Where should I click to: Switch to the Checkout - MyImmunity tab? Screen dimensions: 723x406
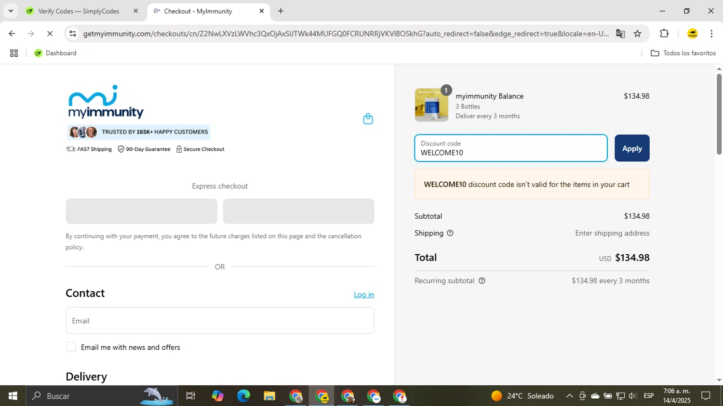pyautogui.click(x=209, y=11)
